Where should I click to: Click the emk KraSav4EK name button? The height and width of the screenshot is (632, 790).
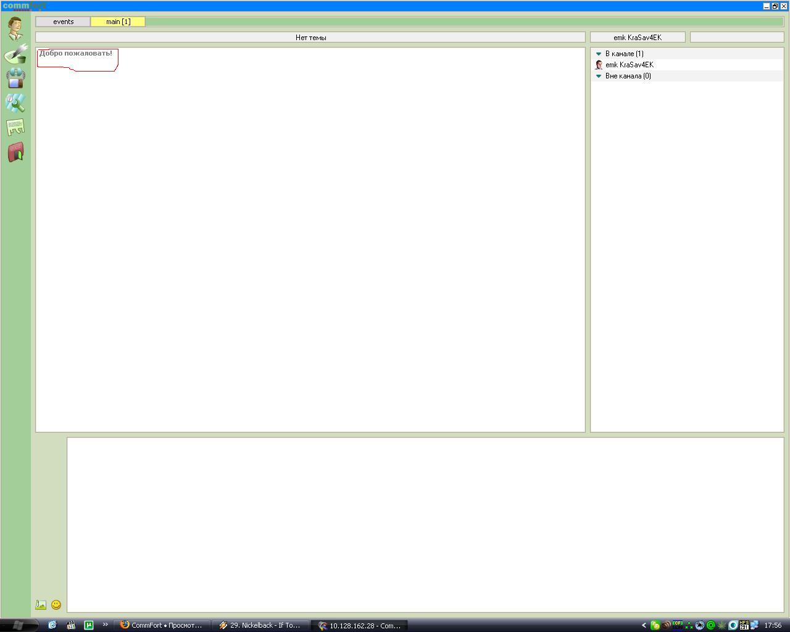click(x=638, y=38)
